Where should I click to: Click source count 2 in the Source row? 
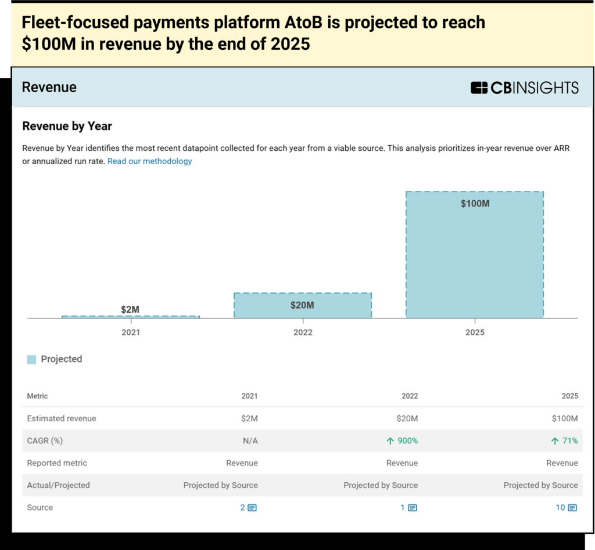(242, 508)
